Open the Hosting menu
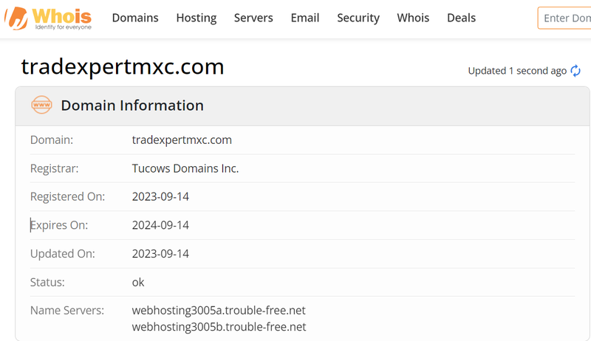 tap(197, 18)
